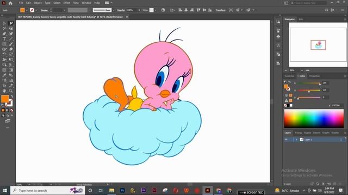Open the status bar zoom level dropdown

click(x=29, y=184)
